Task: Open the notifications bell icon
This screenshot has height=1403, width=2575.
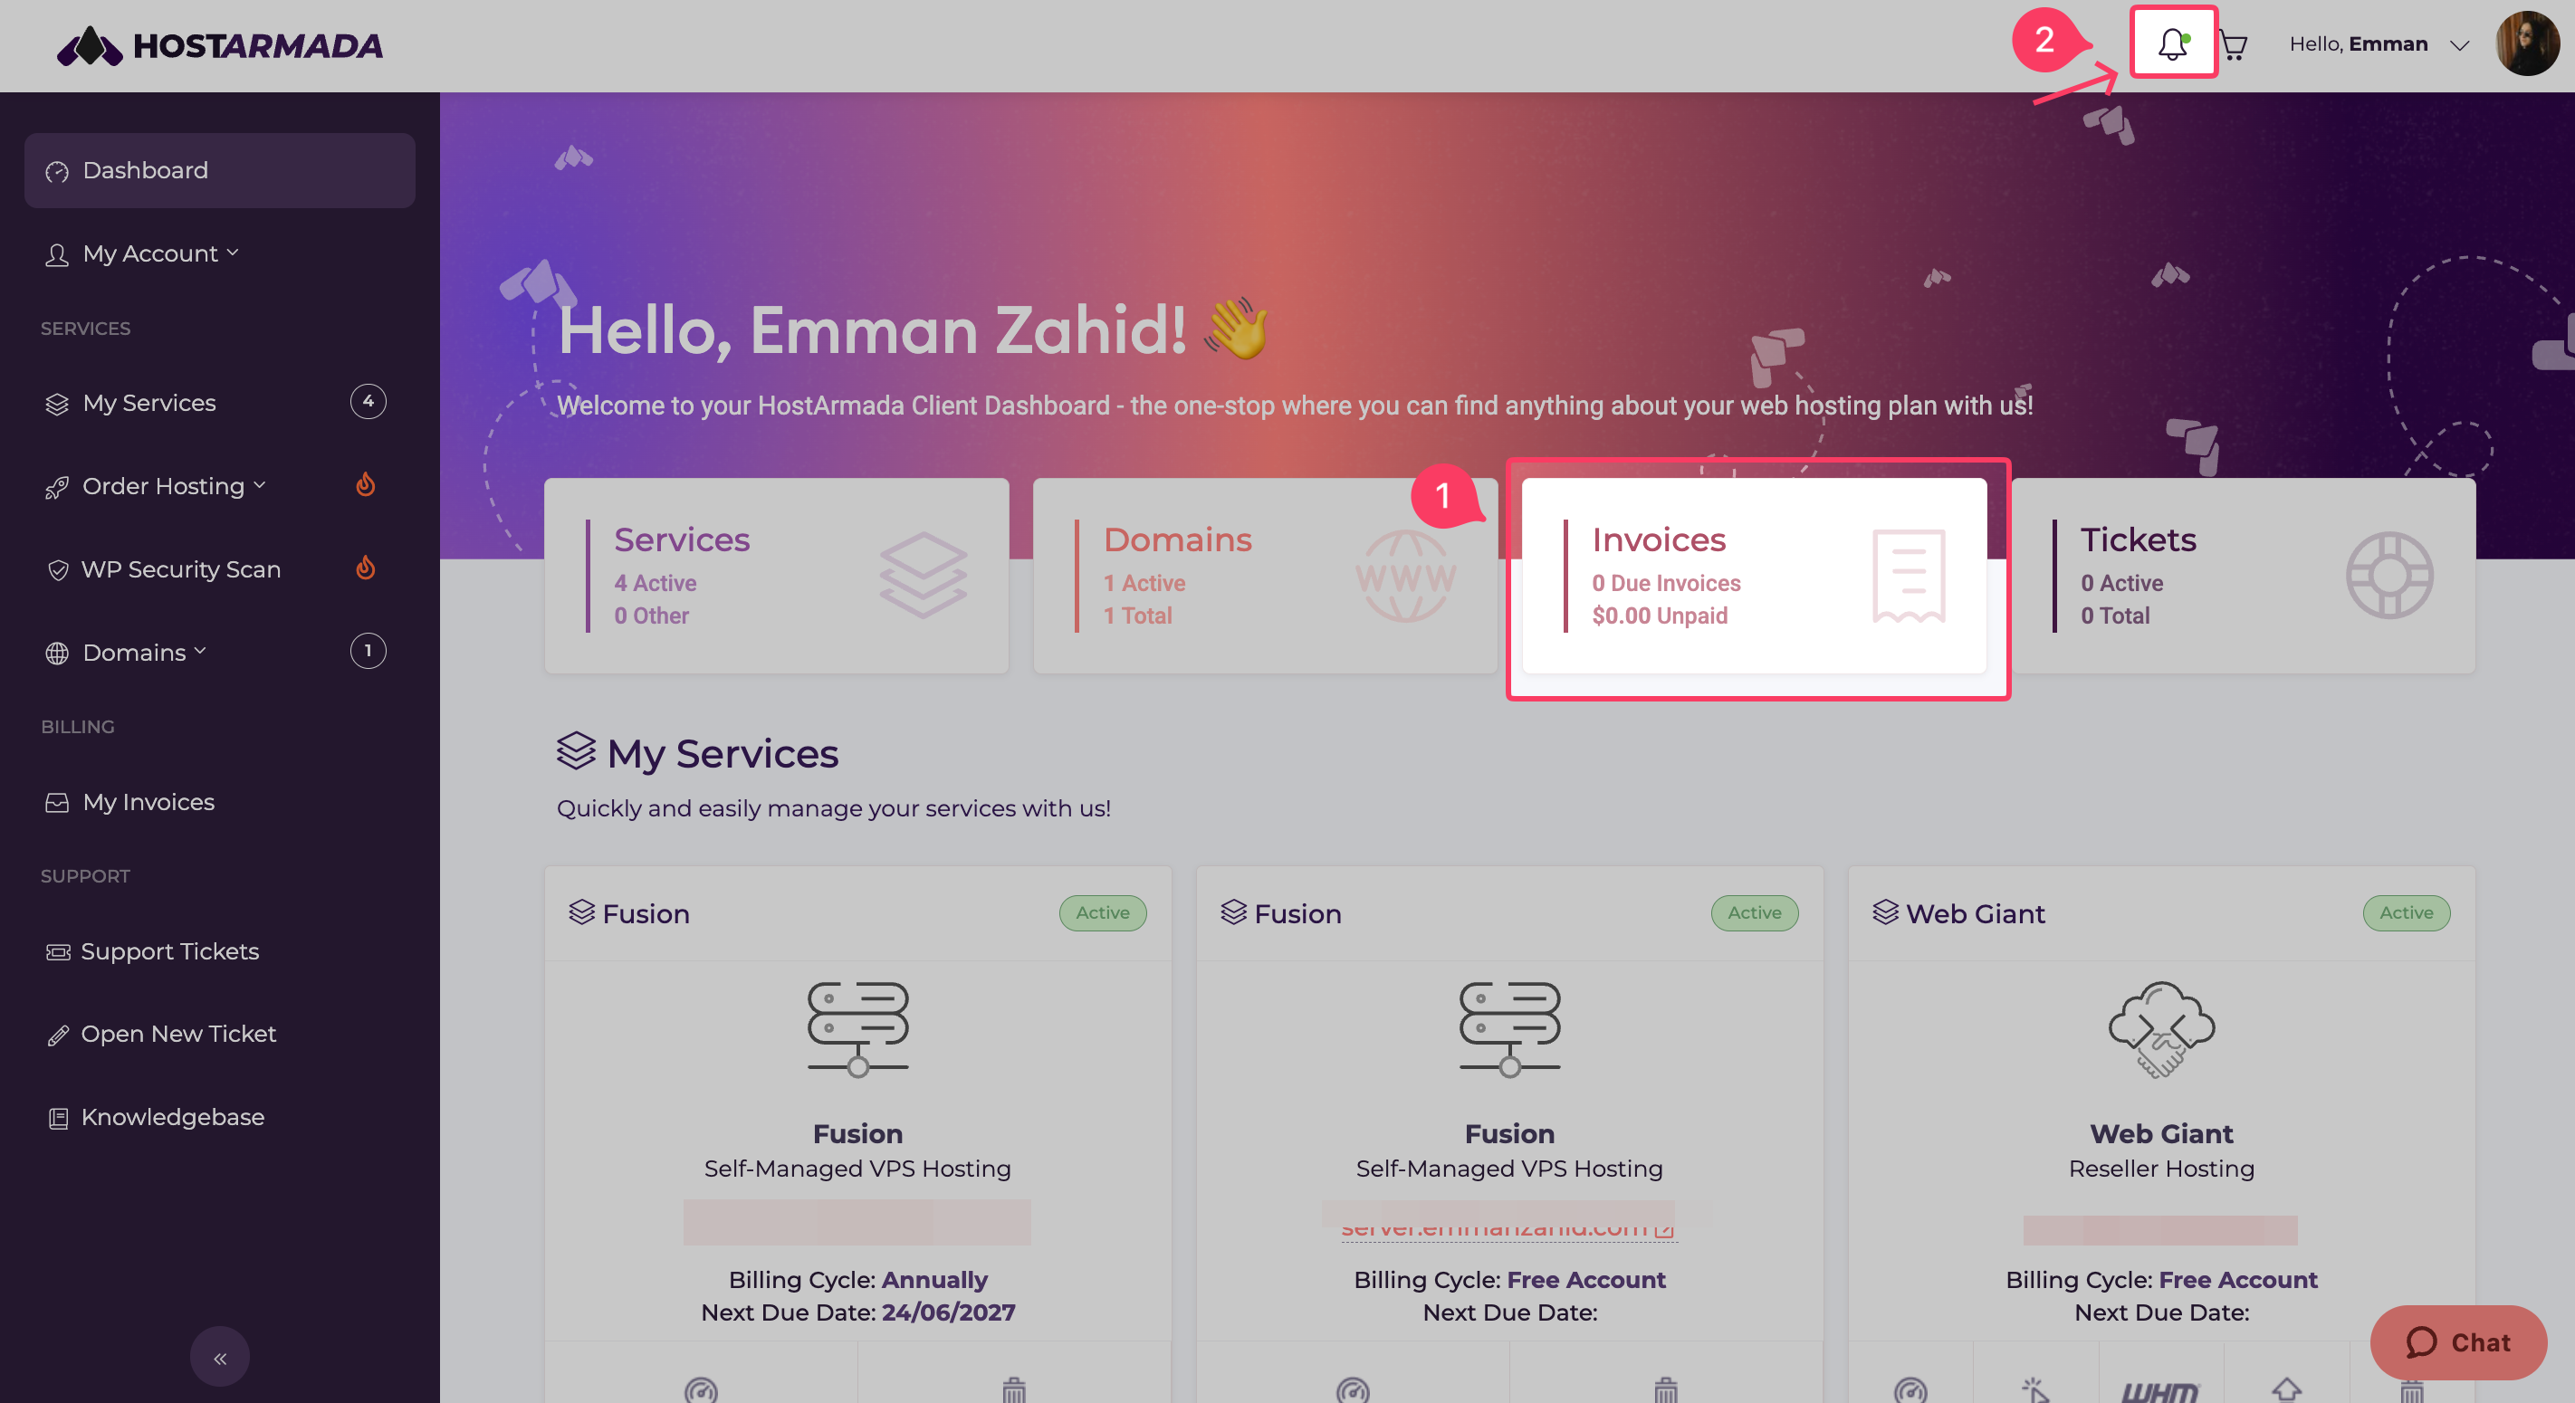Action: pos(2172,44)
